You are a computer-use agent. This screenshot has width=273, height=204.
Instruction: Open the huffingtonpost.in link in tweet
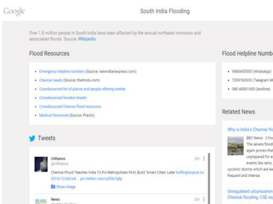click(x=190, y=172)
